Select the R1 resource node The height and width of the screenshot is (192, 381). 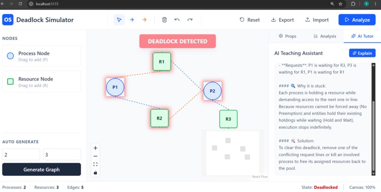(x=162, y=62)
